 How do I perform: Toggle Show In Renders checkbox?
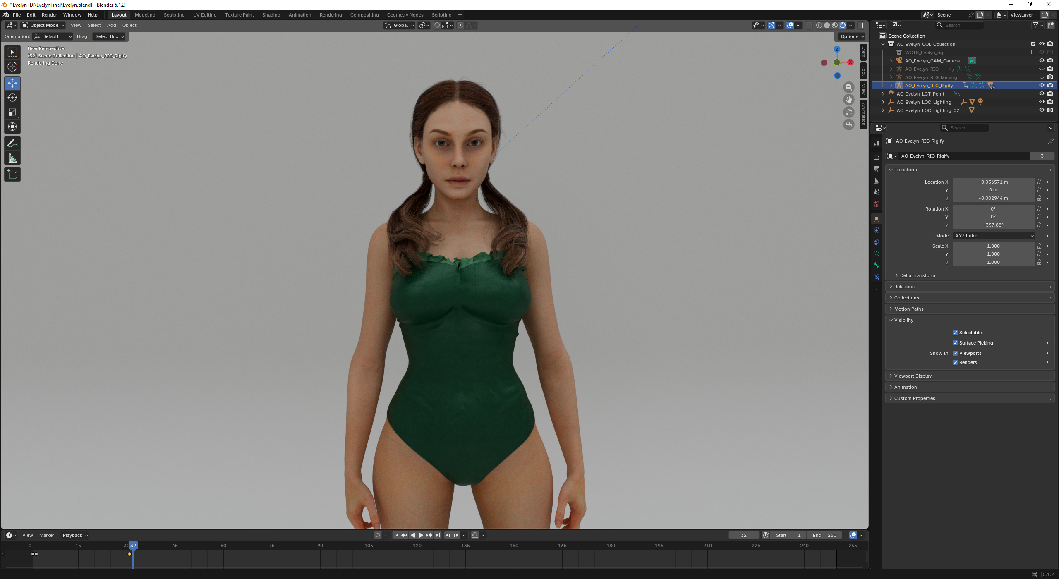[955, 362]
